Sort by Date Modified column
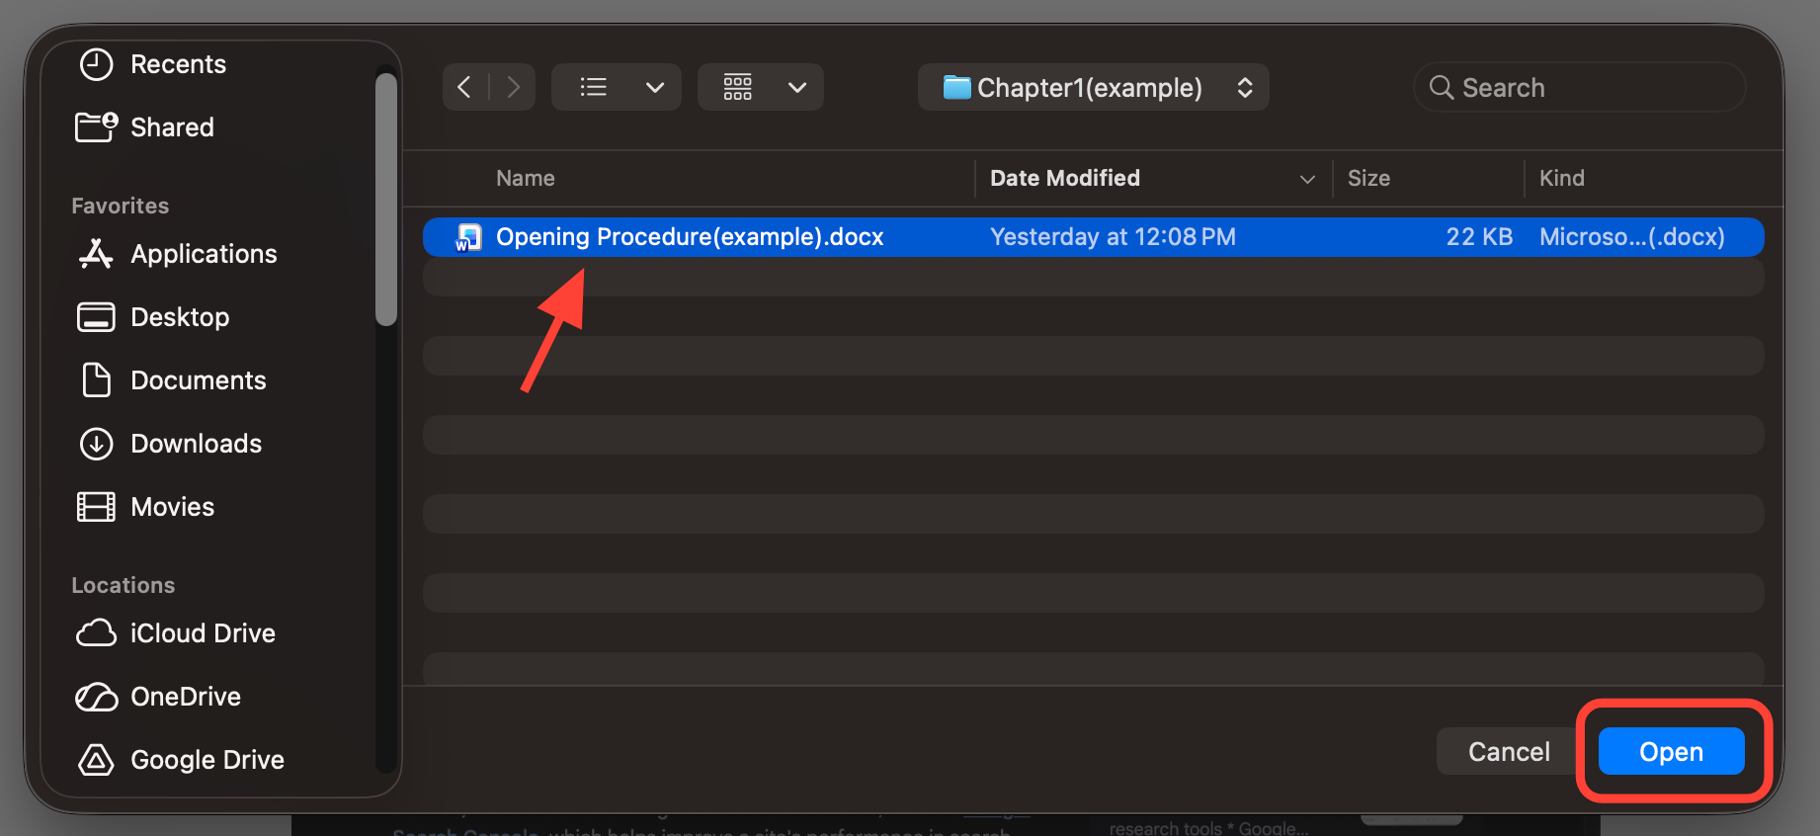The height and width of the screenshot is (836, 1820). pos(1064,178)
